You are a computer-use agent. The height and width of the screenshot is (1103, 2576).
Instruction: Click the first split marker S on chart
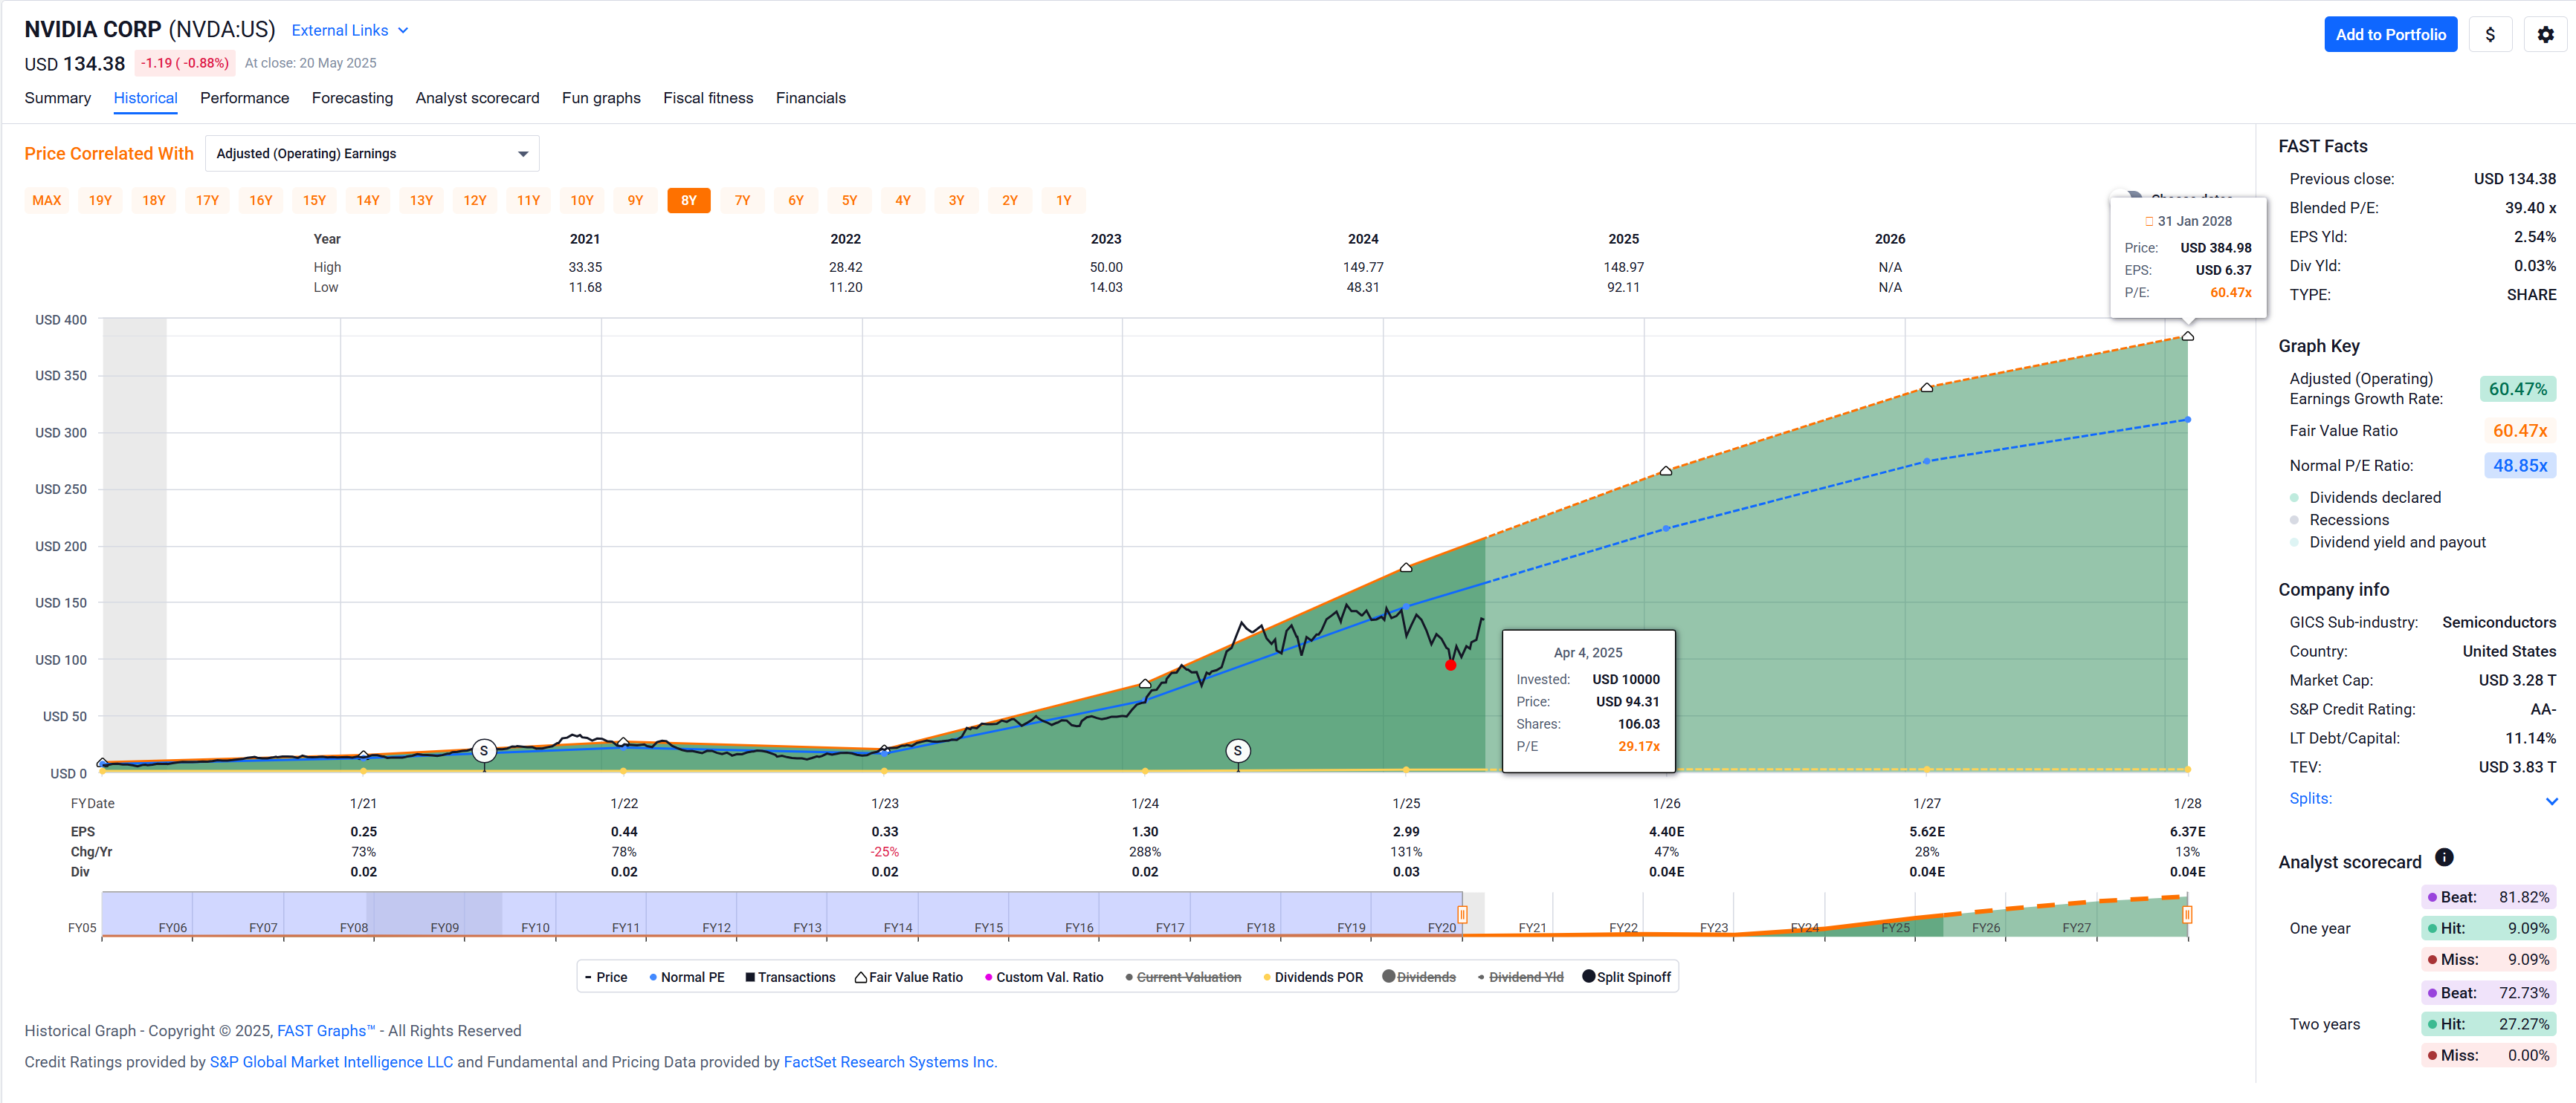tap(484, 750)
